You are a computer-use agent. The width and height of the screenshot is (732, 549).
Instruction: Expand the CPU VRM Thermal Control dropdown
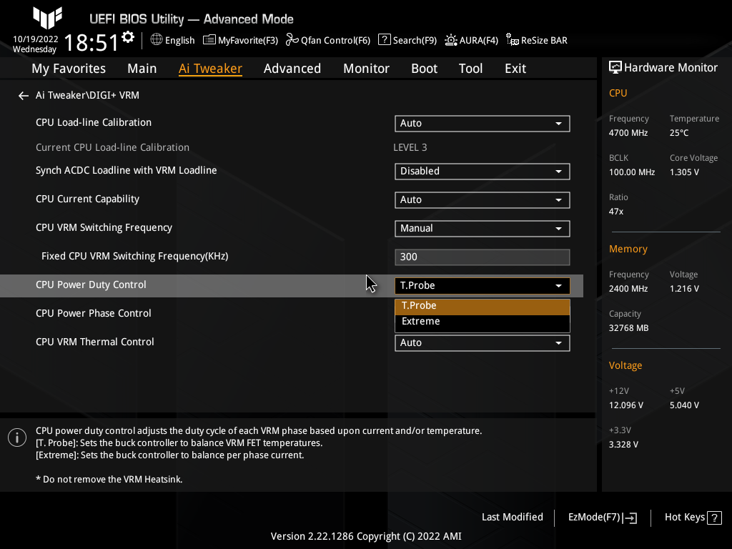coord(482,342)
